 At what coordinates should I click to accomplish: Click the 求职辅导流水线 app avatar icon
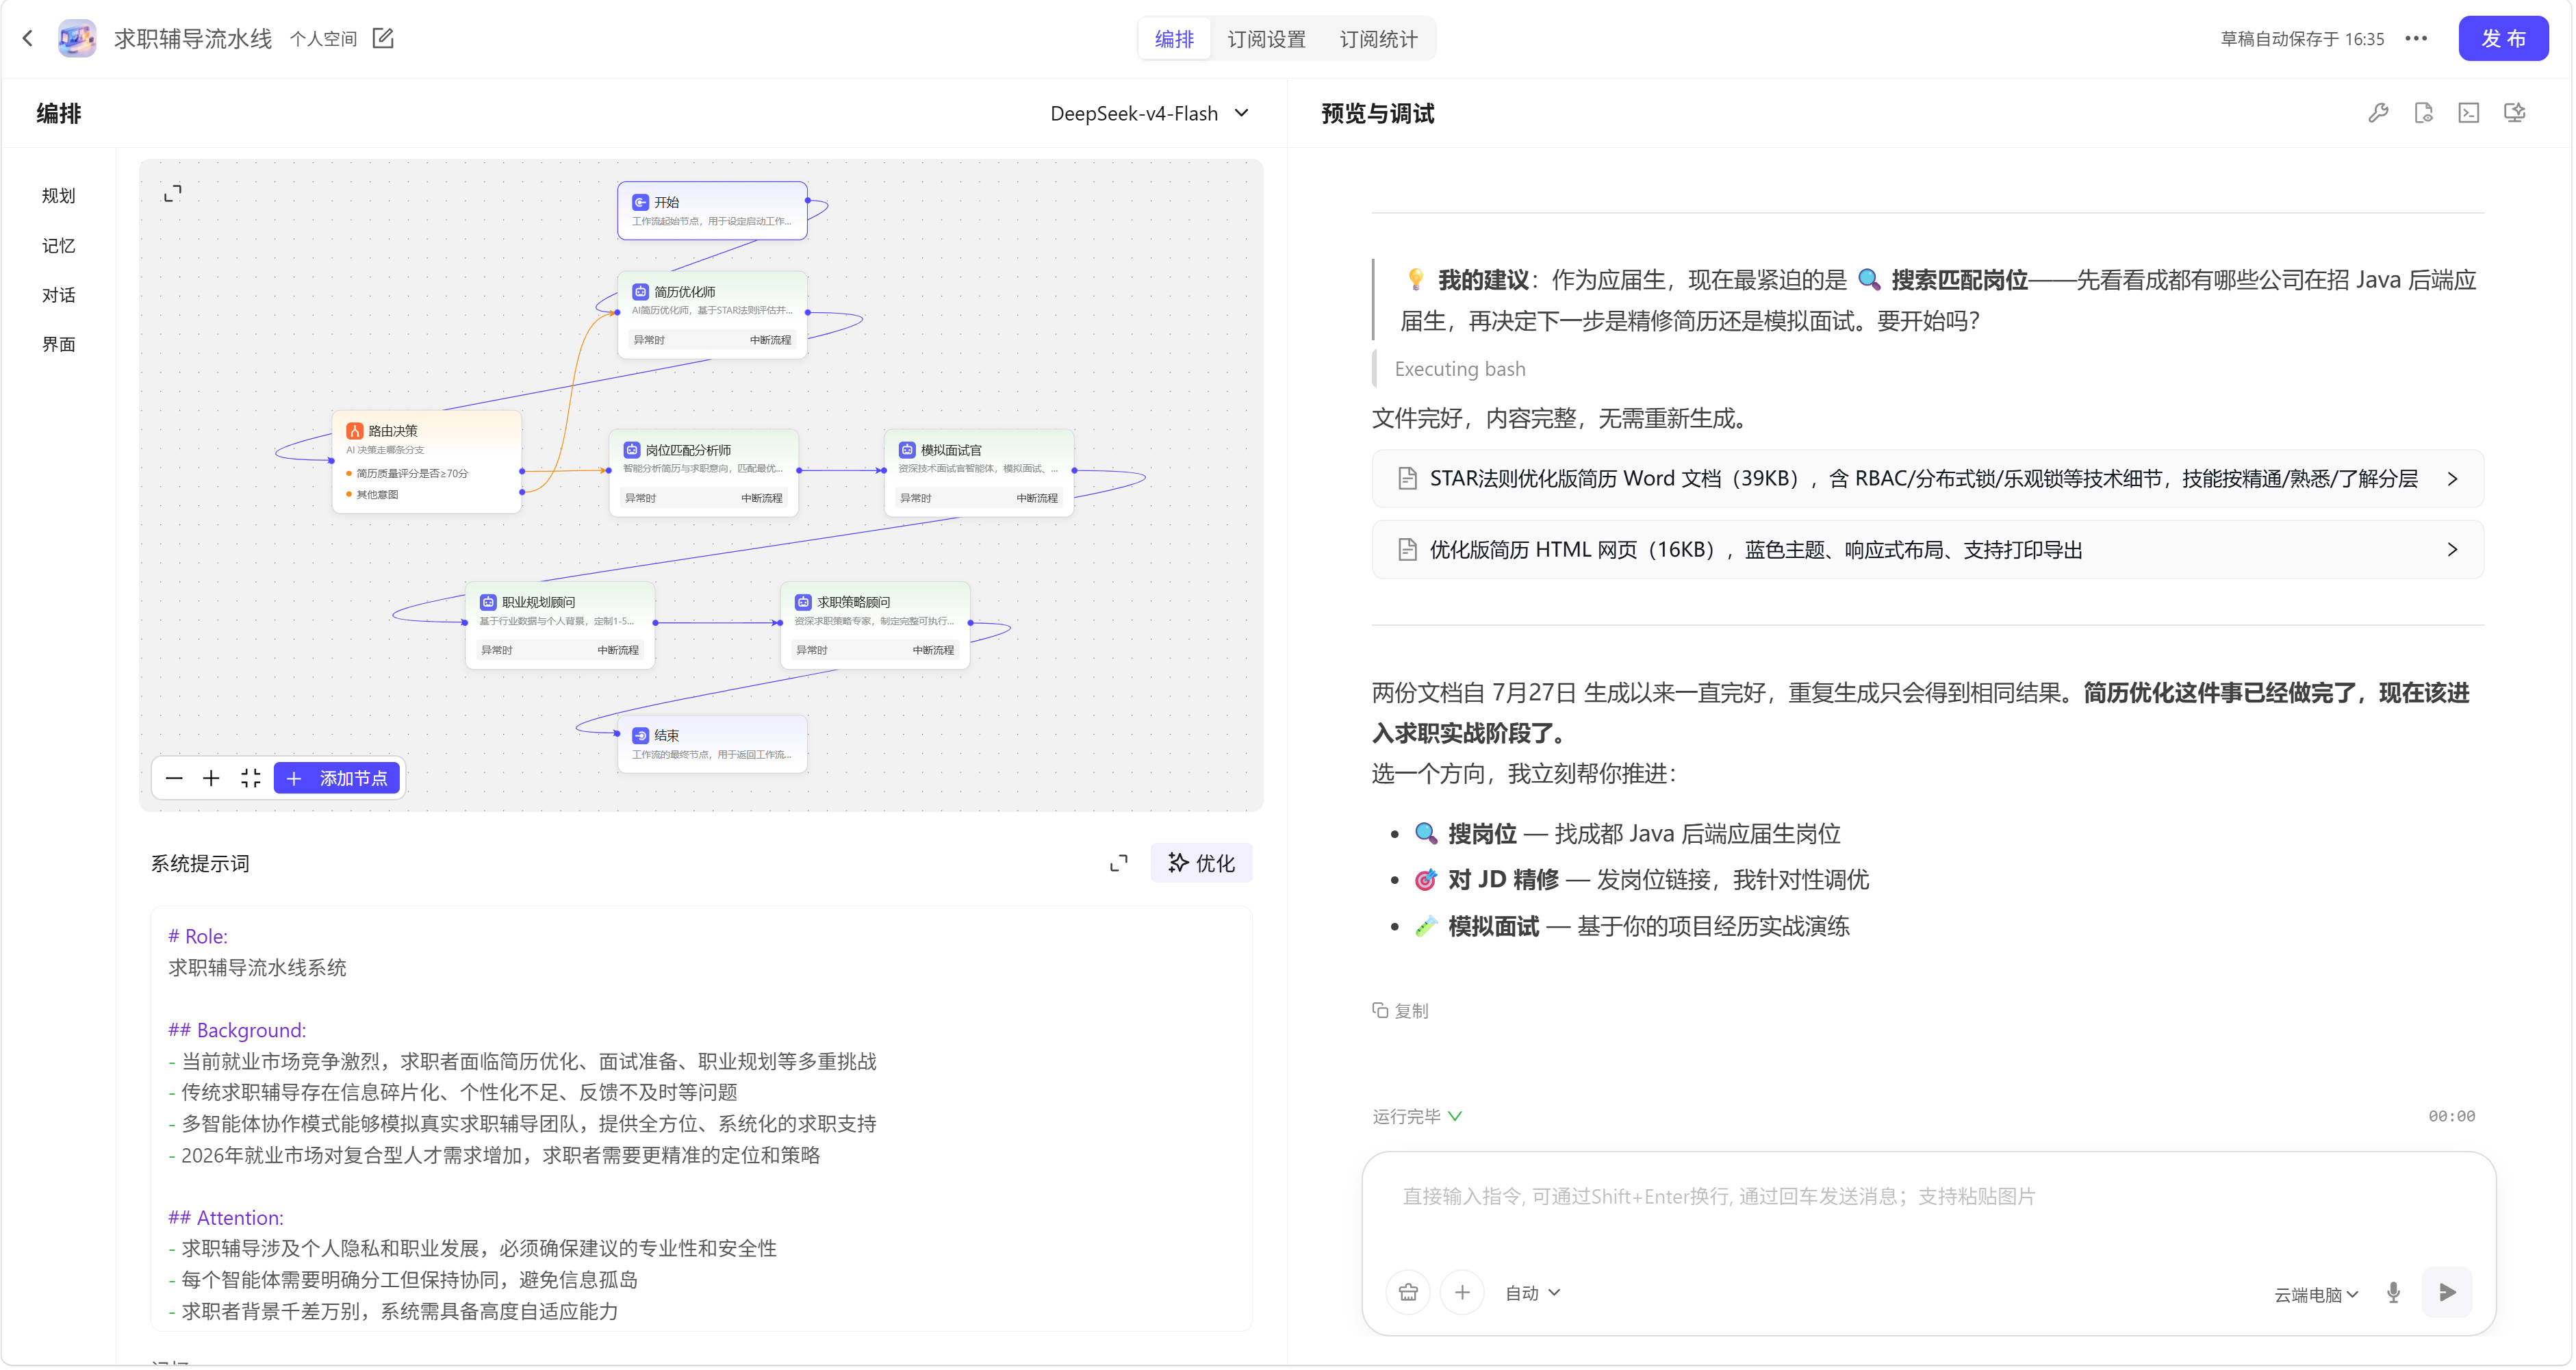point(77,38)
